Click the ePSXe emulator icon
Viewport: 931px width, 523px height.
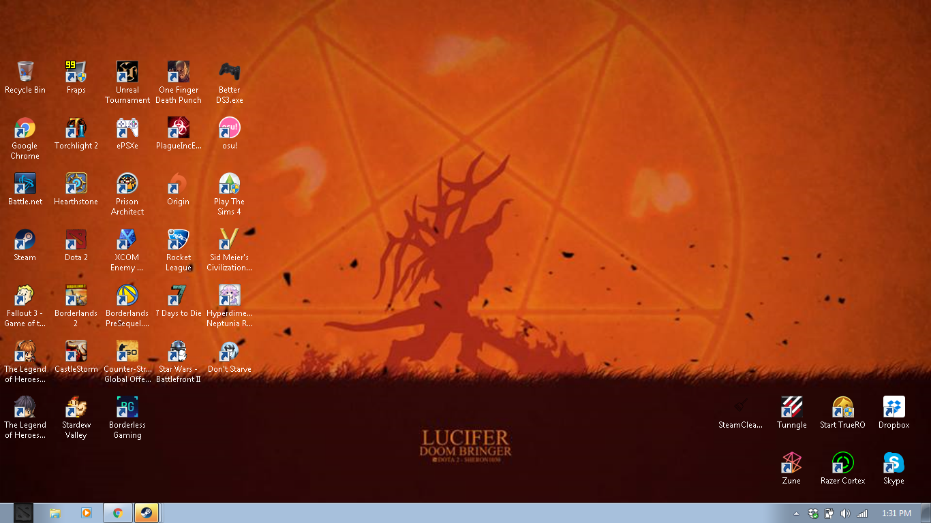pos(127,127)
